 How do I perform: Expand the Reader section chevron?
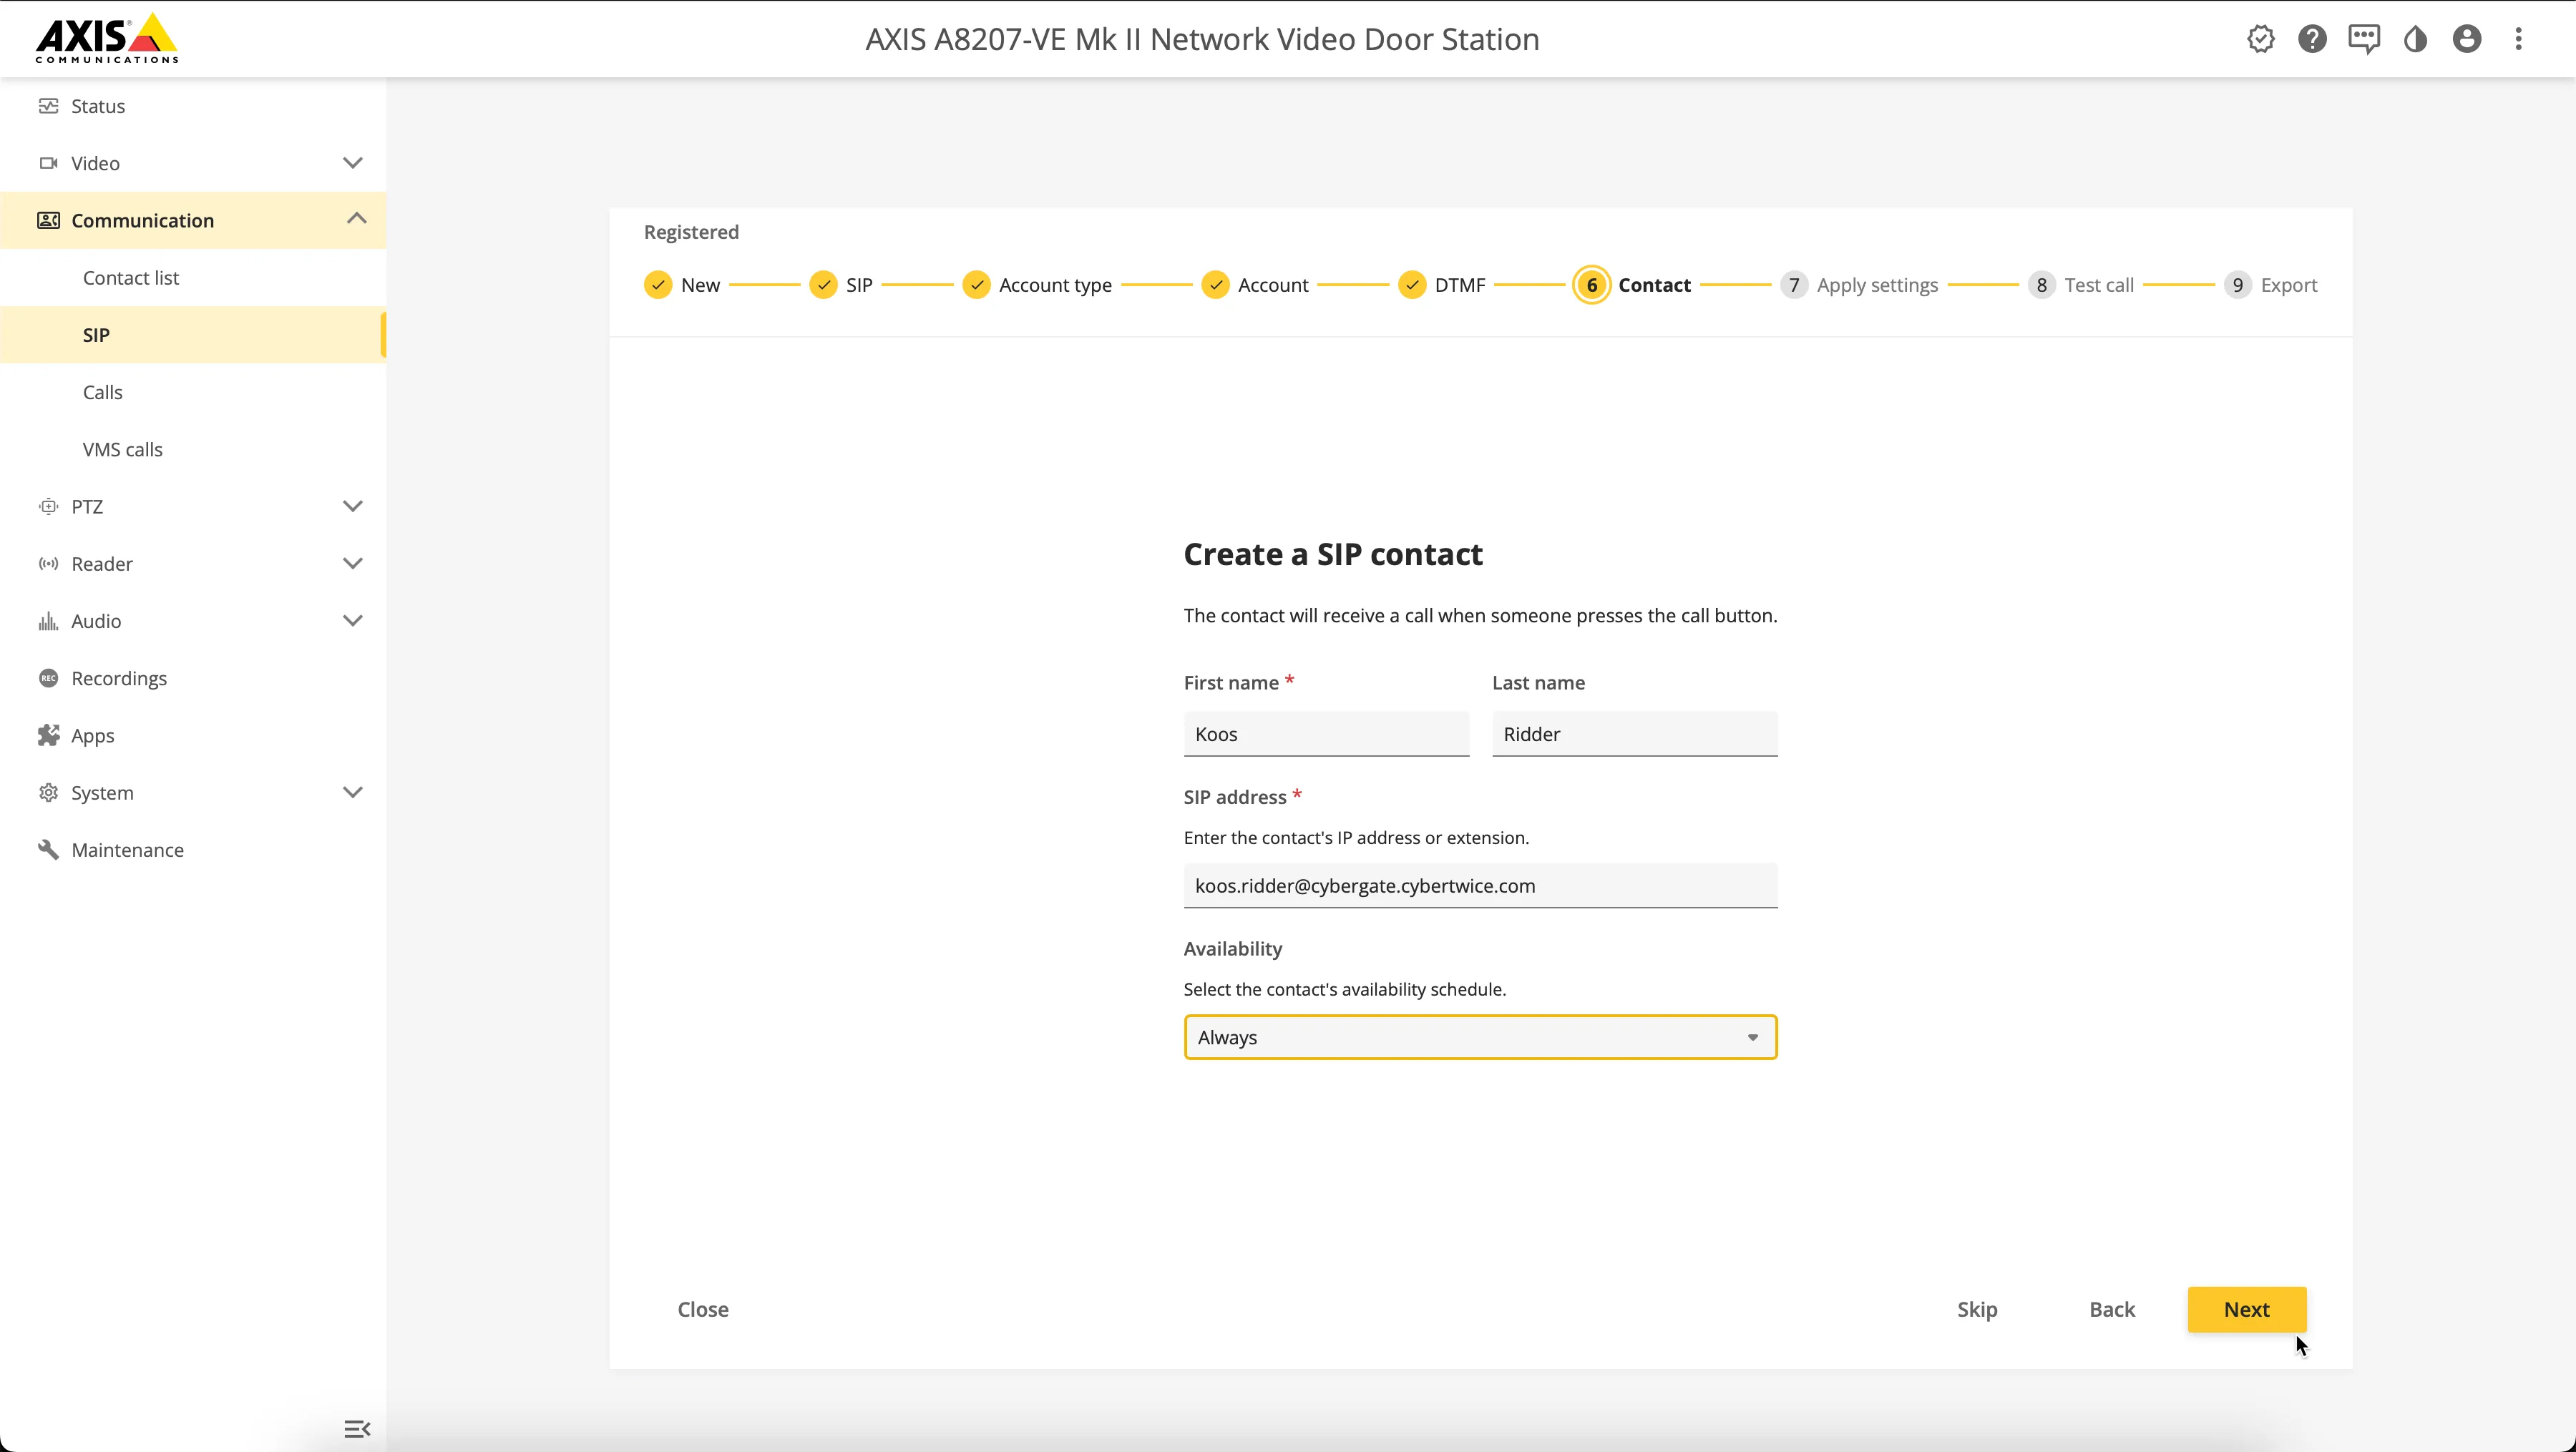pyautogui.click(x=353, y=564)
